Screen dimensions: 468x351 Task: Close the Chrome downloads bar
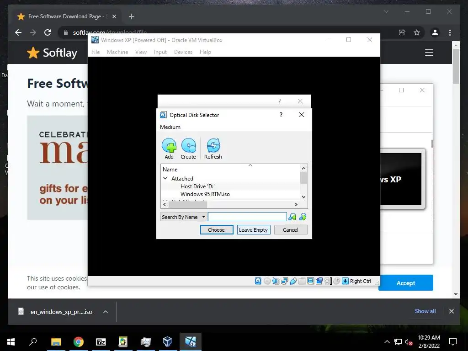point(451,311)
